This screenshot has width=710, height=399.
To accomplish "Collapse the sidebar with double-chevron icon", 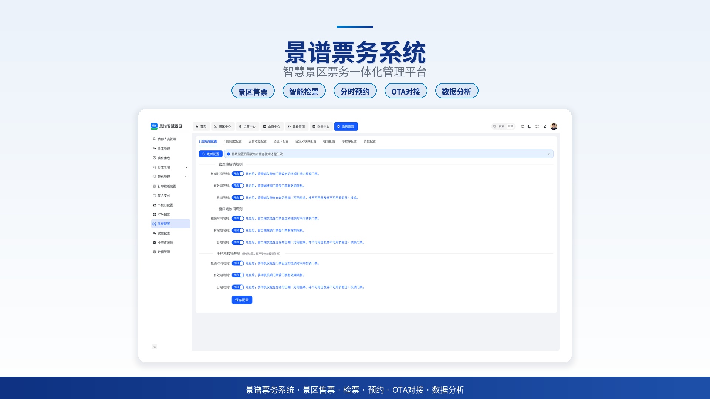I will 155,347.
